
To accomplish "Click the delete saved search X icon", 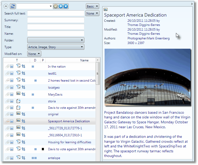I will point(66,6).
